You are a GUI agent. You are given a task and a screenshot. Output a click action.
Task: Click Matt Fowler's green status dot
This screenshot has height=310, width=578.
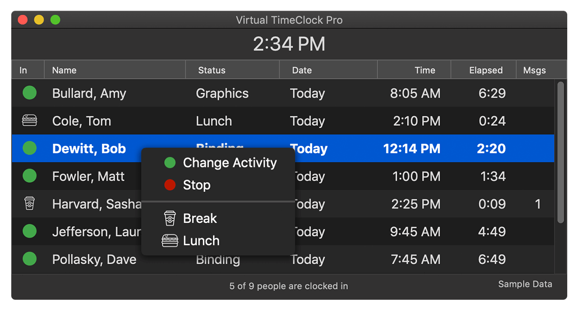[29, 175]
